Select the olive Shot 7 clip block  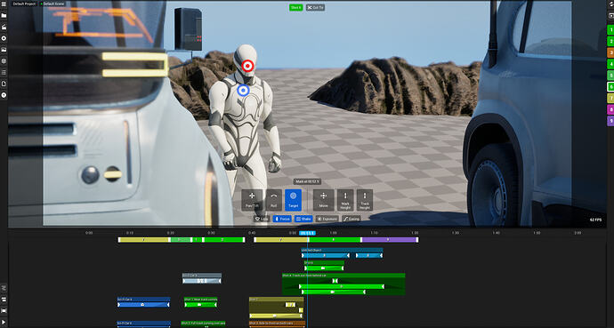(x=277, y=308)
